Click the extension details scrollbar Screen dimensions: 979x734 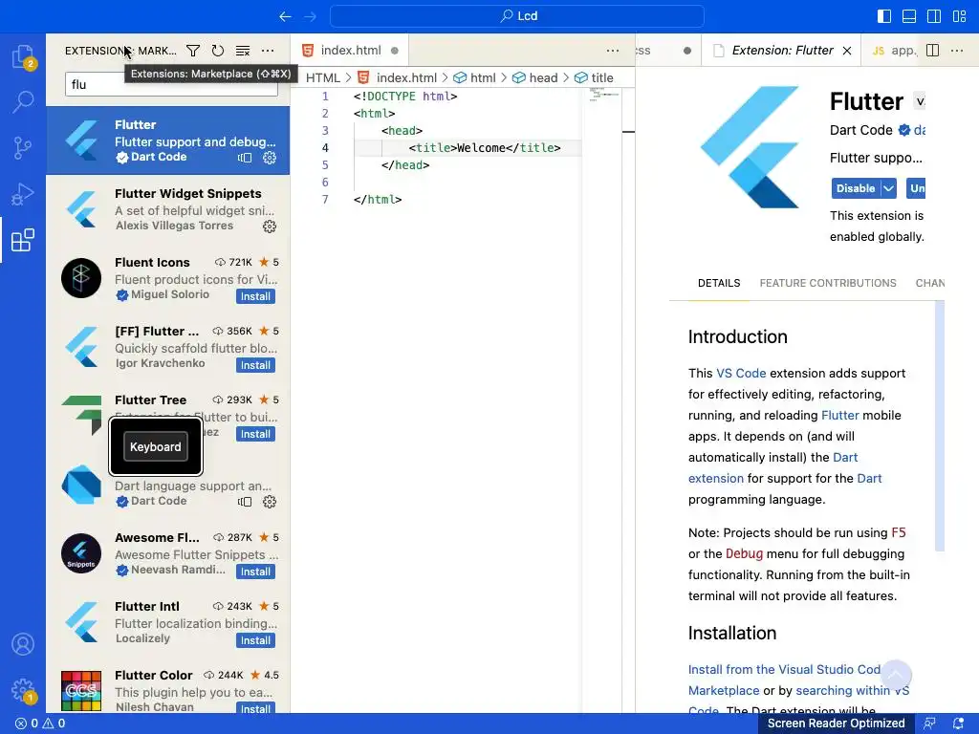[940, 426]
